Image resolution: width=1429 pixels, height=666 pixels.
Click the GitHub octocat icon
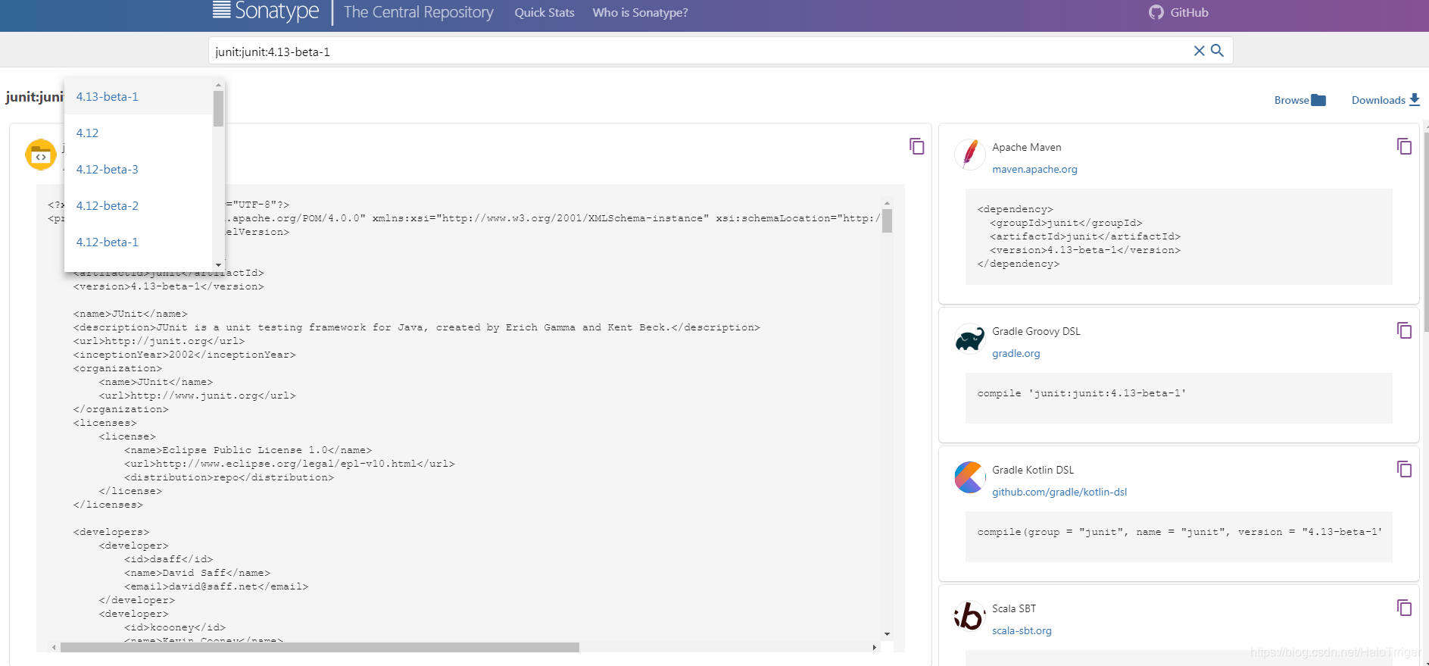[1156, 12]
